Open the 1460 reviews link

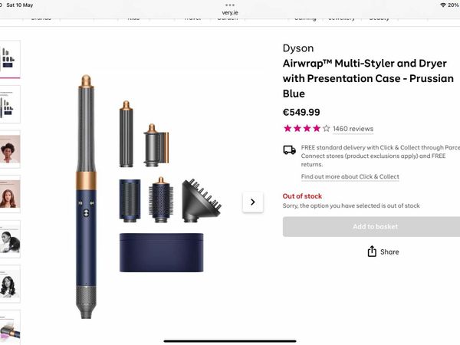coord(353,129)
